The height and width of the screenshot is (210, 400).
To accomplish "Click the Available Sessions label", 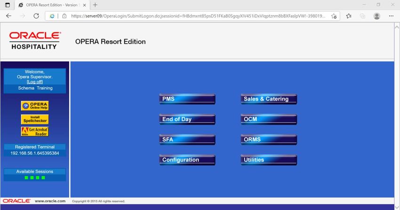I will 35,171.
